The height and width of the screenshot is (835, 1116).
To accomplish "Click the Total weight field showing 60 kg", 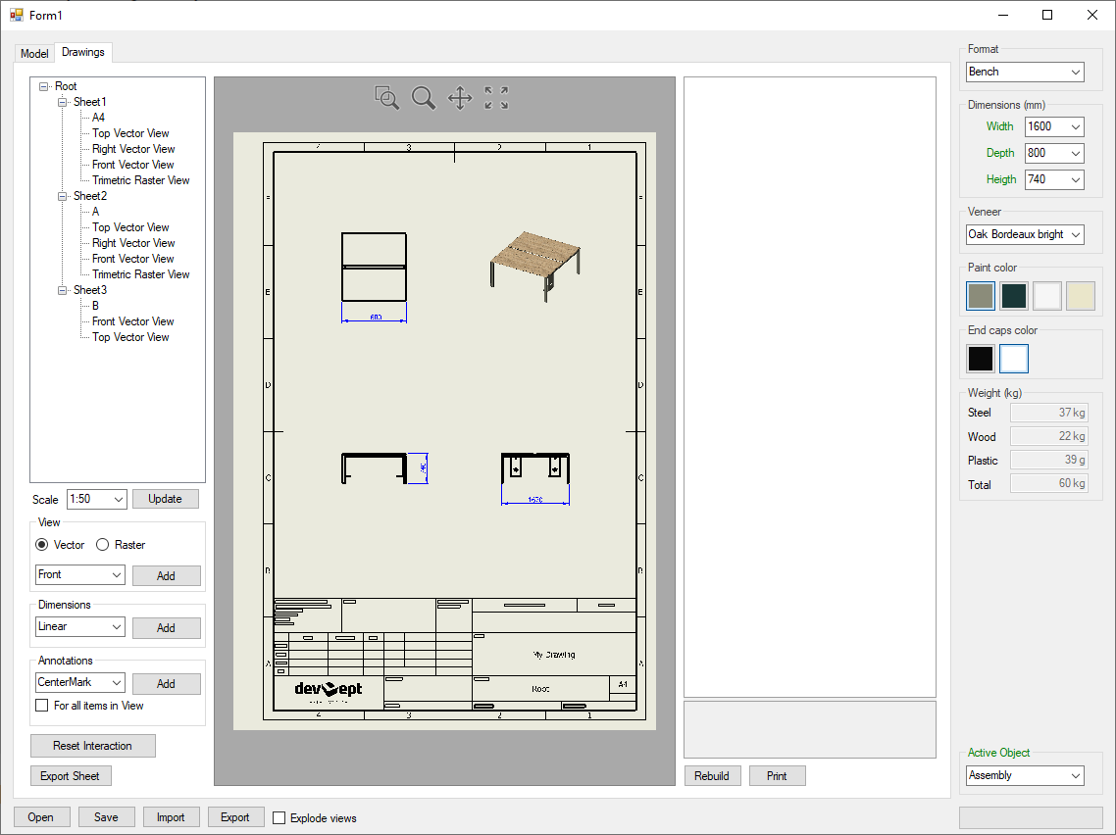I will [x=1049, y=483].
